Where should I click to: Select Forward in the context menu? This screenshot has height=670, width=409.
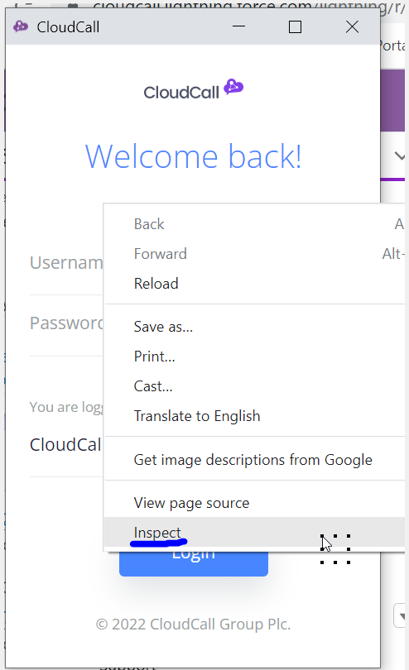click(254, 254)
